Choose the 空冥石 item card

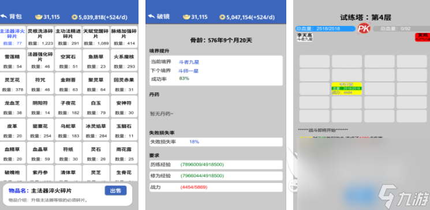68,60
